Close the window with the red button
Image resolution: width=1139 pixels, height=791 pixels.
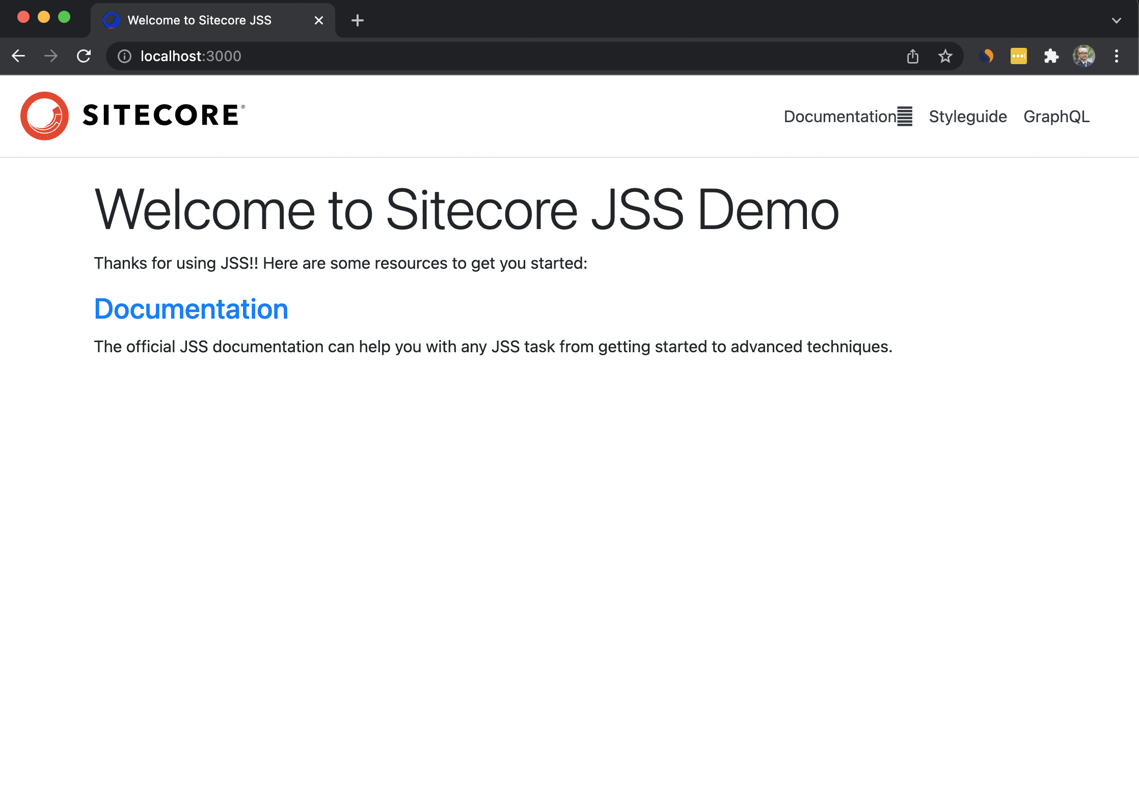click(23, 17)
